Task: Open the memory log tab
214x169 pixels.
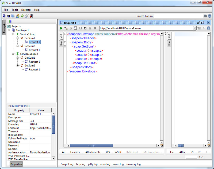Action: [x=133, y=164]
